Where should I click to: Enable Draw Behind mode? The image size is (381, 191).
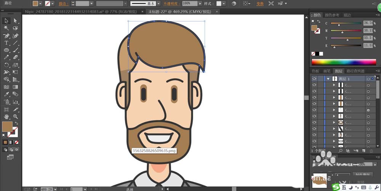pos(11,150)
